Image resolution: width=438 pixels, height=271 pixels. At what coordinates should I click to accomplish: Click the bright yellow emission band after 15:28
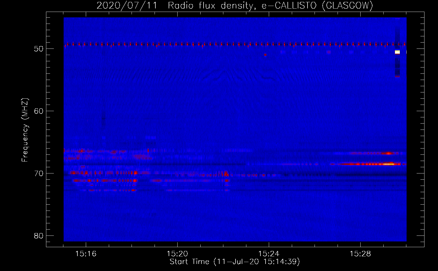(388, 164)
